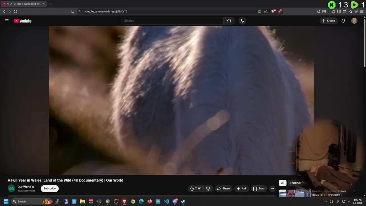Viewport: 366px width, 206px height.
Task: Close the A Full Year in Wales tab
Action: pyautogui.click(x=43, y=4)
